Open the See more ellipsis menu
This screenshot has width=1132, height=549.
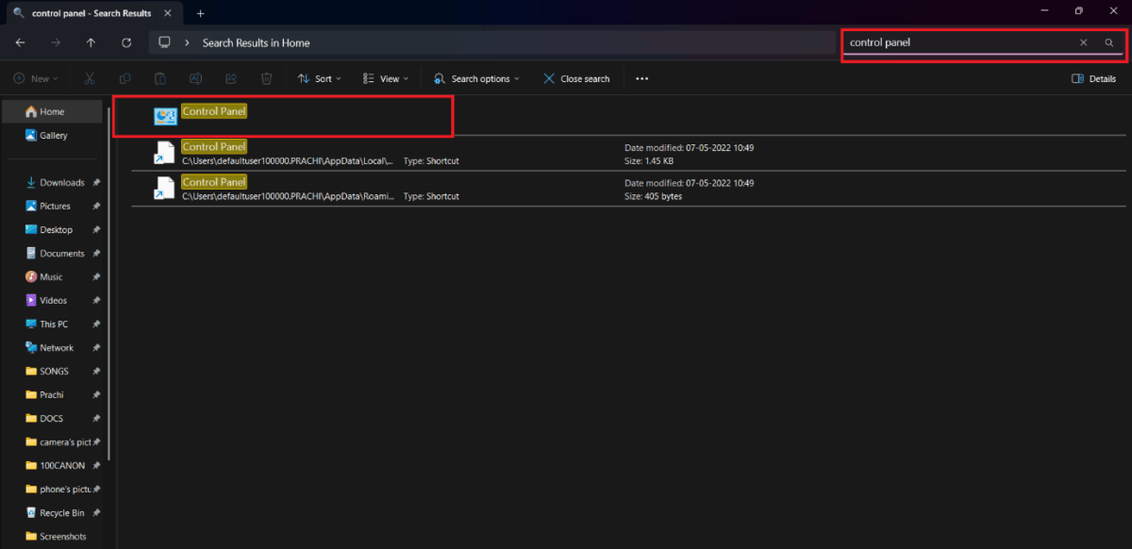point(642,78)
